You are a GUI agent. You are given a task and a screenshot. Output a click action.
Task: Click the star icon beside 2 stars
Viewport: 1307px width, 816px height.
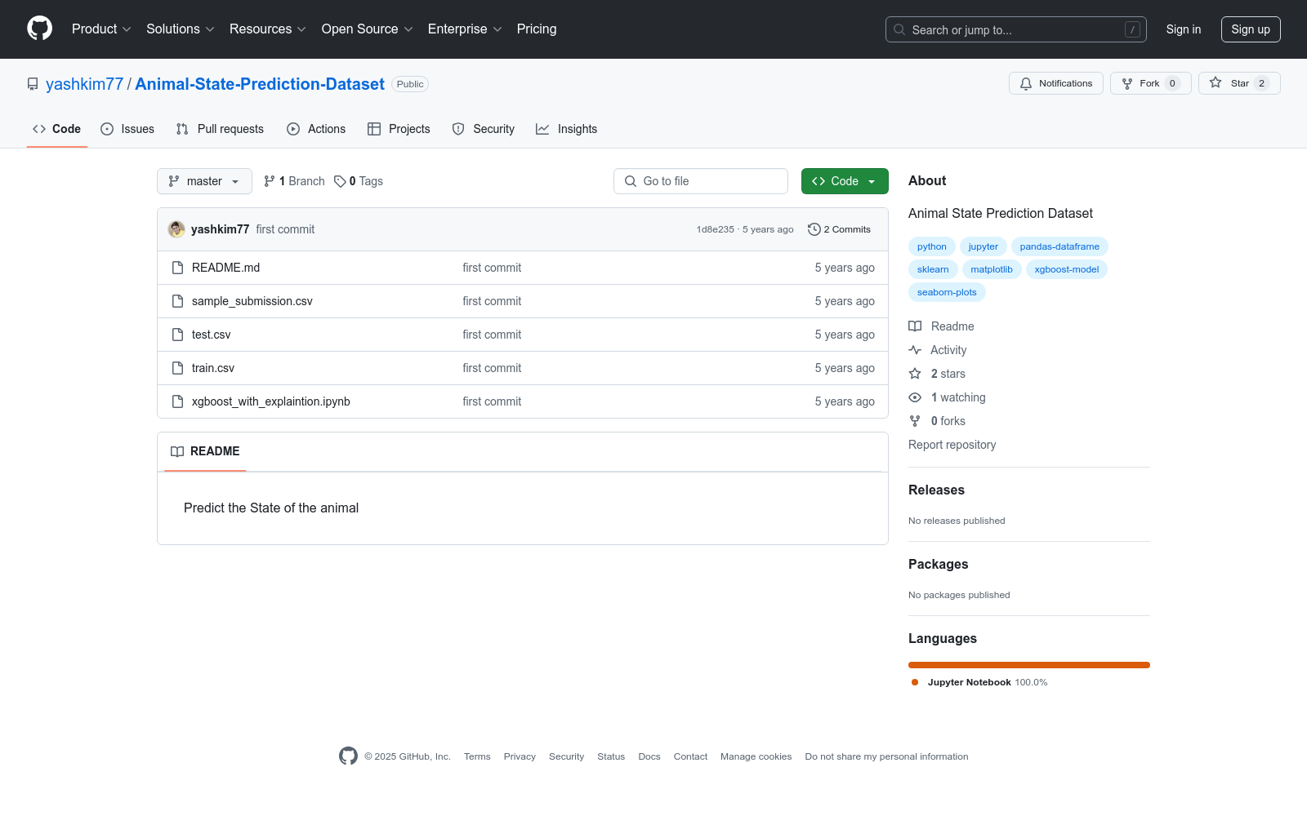tap(915, 374)
